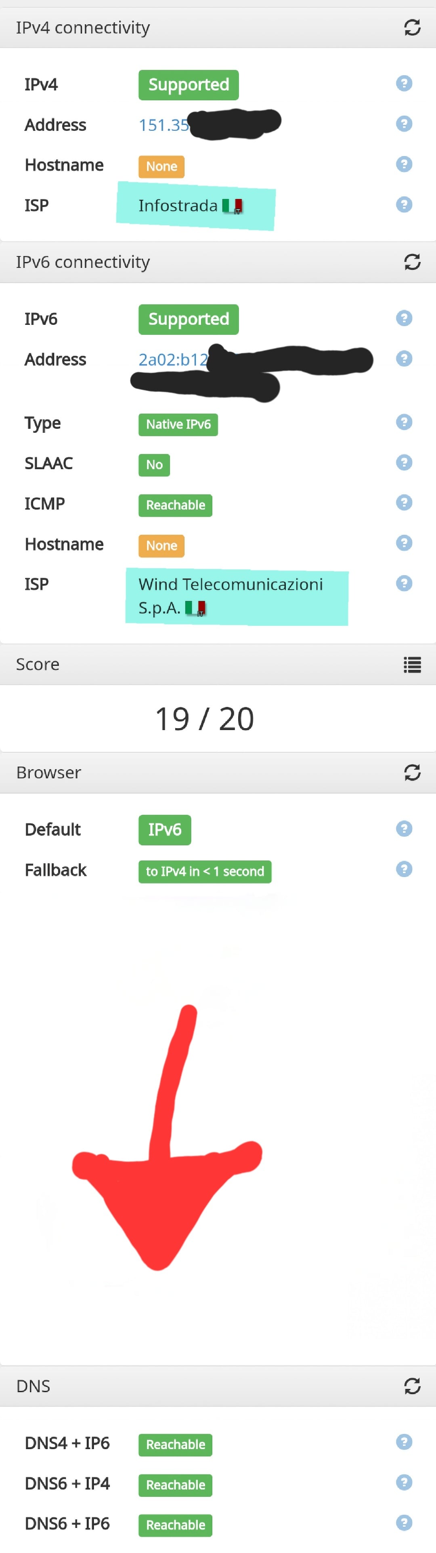Show help for IPv4 ISP Infostrada
The height and width of the screenshot is (1553, 436).
tap(404, 204)
